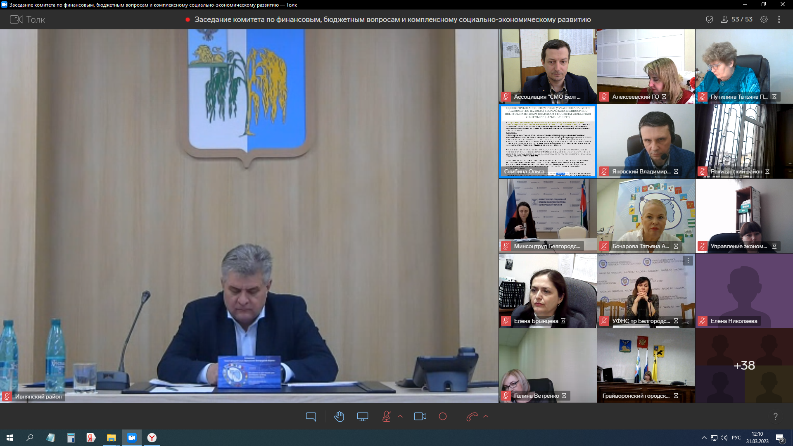793x446 pixels.
Task: Expand microphone options arrow
Action: [x=400, y=417]
